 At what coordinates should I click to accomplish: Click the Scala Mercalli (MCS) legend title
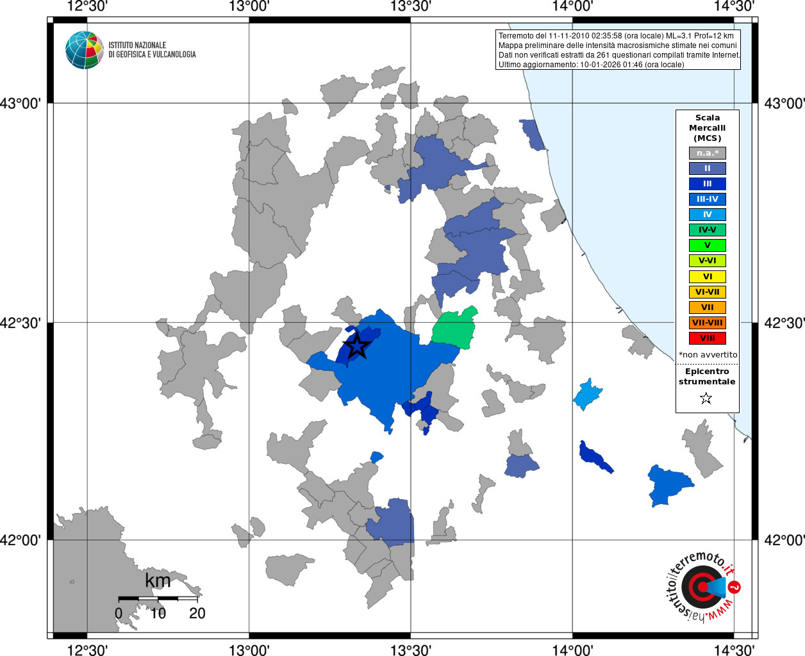pos(708,128)
